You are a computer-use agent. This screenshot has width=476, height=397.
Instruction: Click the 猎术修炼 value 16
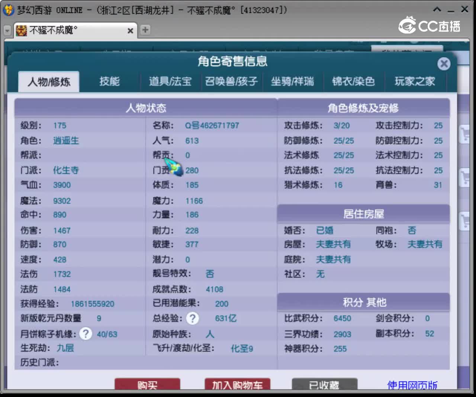tap(338, 185)
